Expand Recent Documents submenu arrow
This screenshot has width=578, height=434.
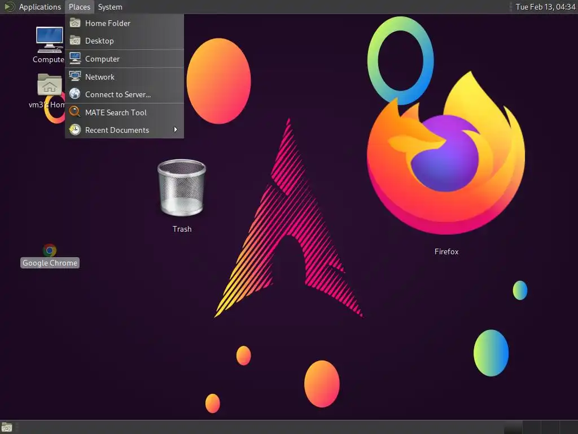pos(176,130)
